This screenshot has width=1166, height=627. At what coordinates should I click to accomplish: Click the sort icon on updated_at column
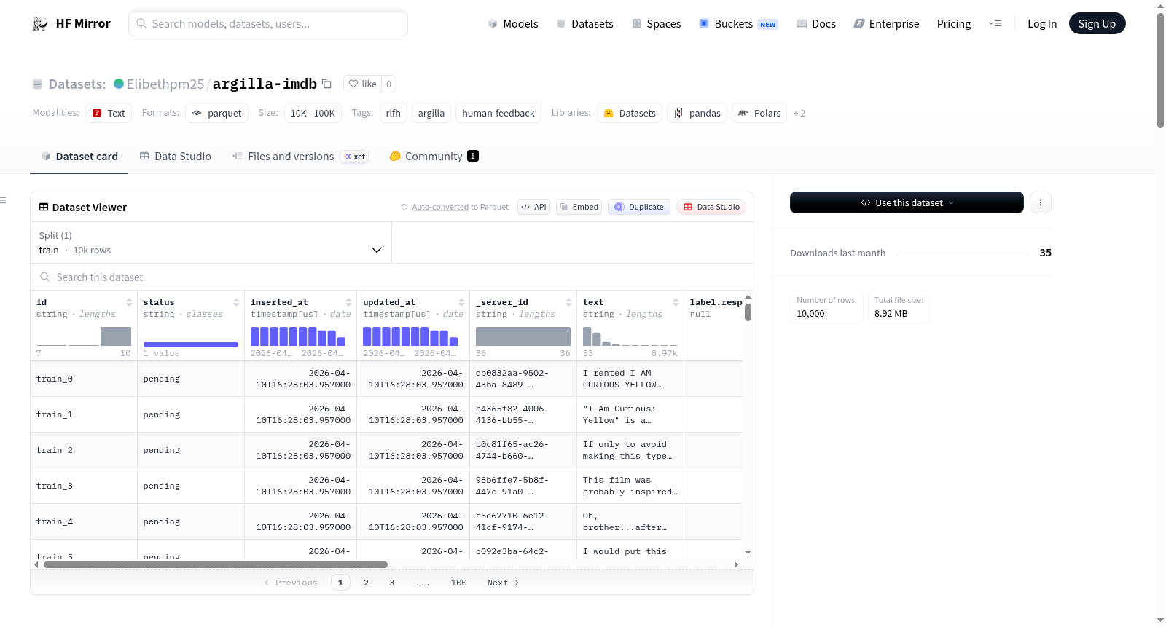(x=461, y=302)
